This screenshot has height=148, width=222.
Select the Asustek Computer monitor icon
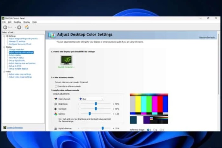point(66,60)
